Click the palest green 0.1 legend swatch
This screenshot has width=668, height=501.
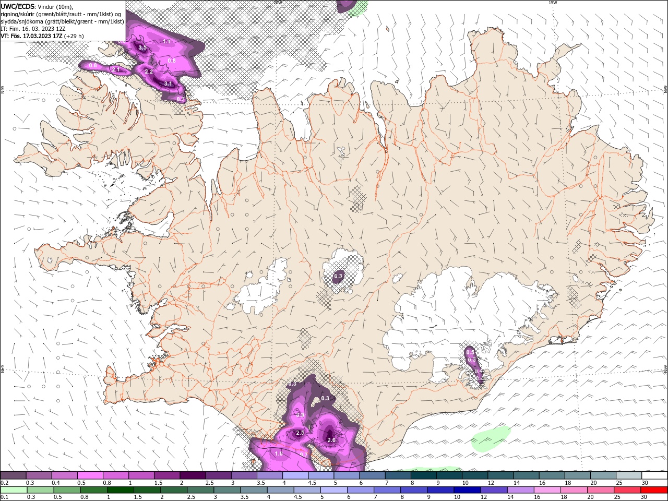[x=13, y=490]
